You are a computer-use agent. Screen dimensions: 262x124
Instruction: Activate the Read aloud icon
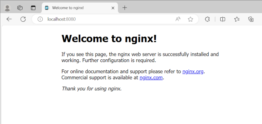178,19
